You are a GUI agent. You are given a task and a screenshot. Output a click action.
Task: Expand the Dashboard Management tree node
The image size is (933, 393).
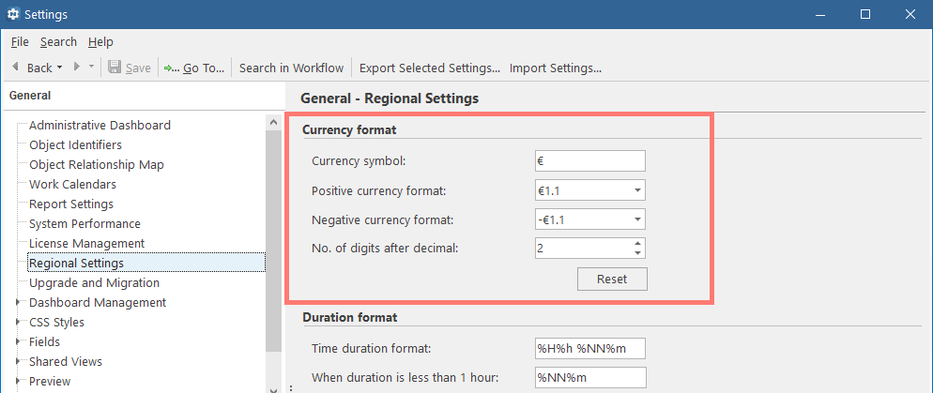(x=18, y=303)
